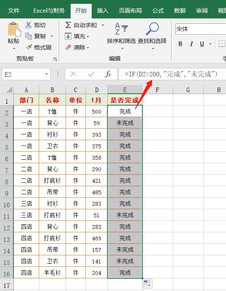Click cell with value 469
Image resolution: width=226 pixels, height=291 pixels.
97,238
